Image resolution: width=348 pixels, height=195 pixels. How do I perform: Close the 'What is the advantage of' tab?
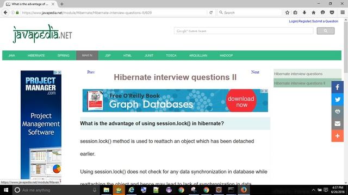[53, 4]
